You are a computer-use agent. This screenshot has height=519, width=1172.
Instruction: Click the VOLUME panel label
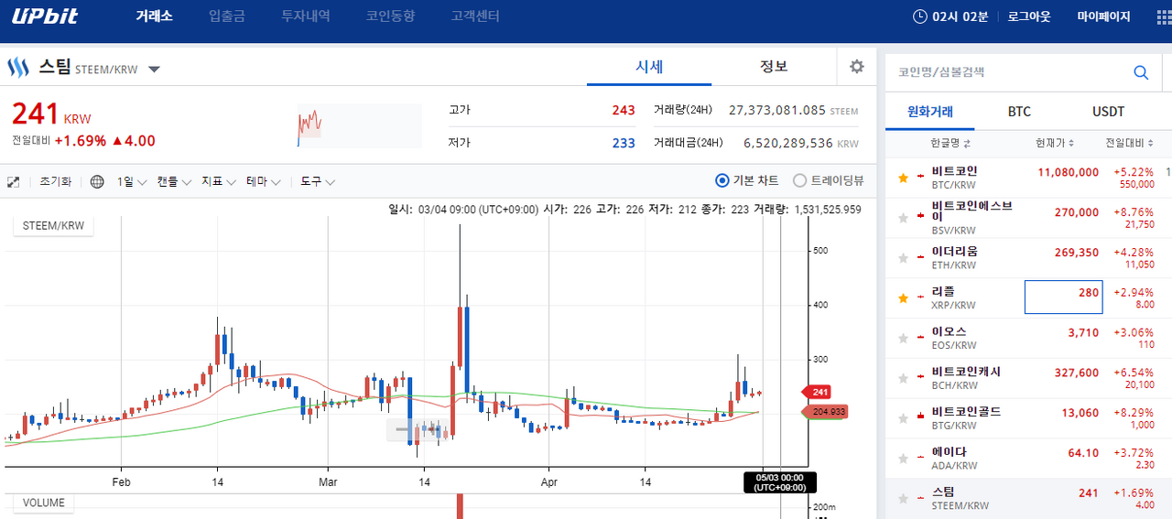coord(43,503)
